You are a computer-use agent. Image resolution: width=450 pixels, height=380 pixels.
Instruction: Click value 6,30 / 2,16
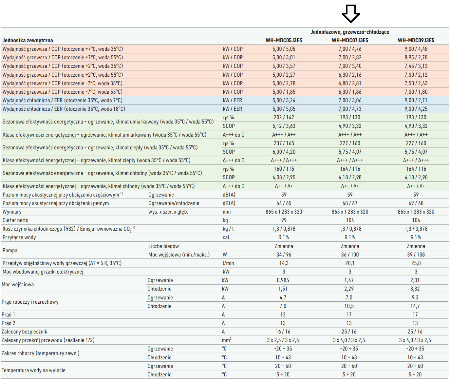[x=350, y=75]
